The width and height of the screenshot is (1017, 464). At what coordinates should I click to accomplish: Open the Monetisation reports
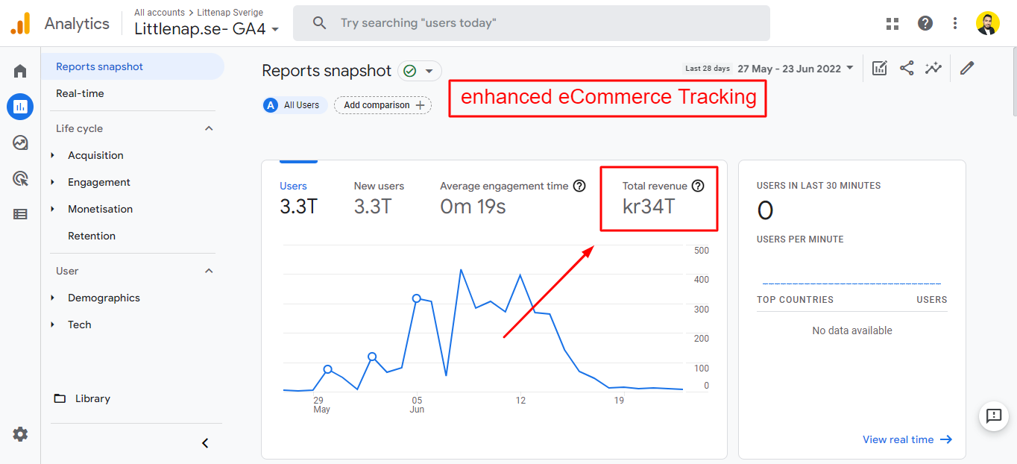(101, 209)
